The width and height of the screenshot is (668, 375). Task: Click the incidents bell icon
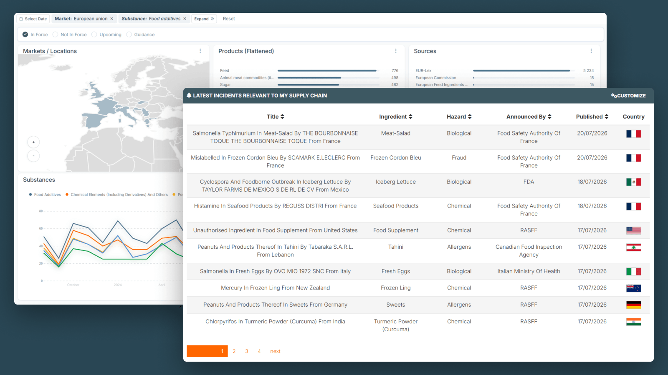[189, 95]
